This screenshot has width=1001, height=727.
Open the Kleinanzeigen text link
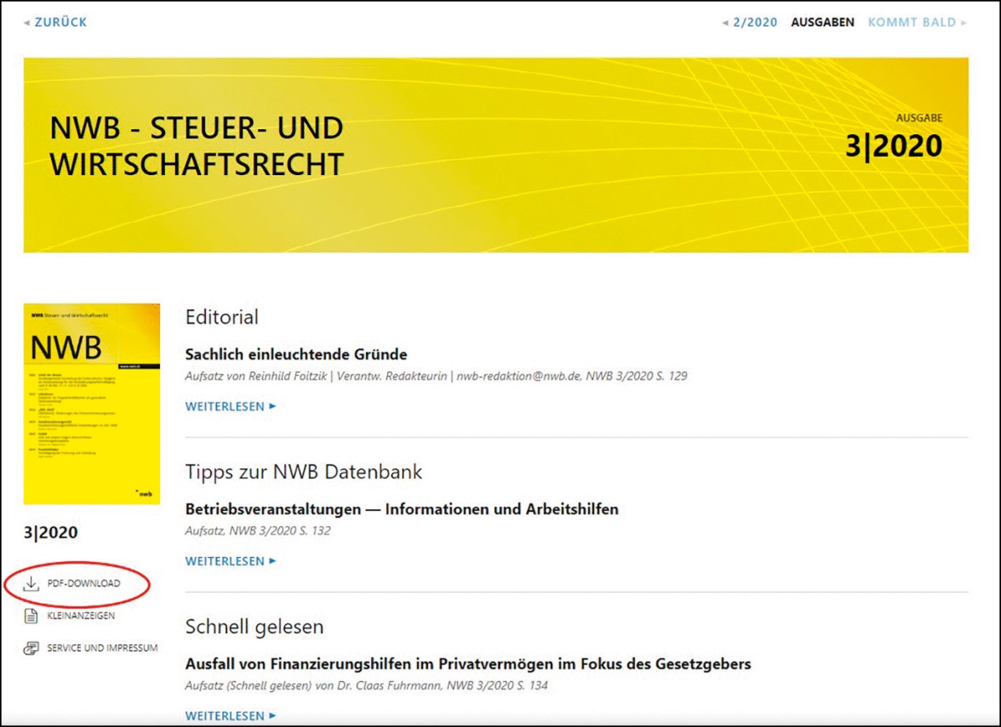pyautogui.click(x=81, y=616)
